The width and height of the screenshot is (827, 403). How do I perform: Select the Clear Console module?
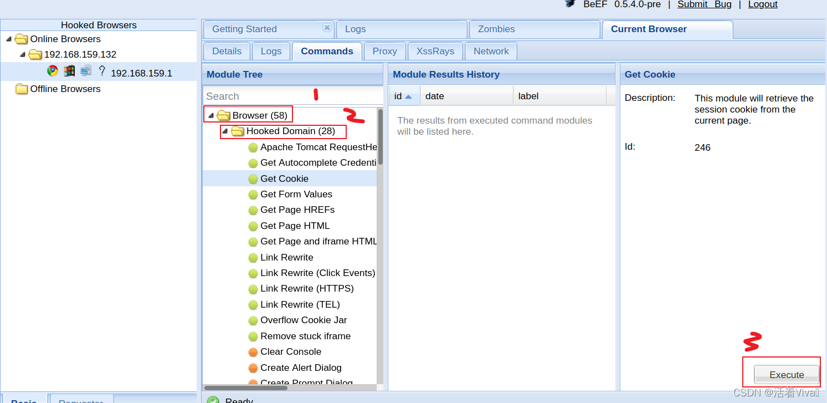[x=291, y=351]
